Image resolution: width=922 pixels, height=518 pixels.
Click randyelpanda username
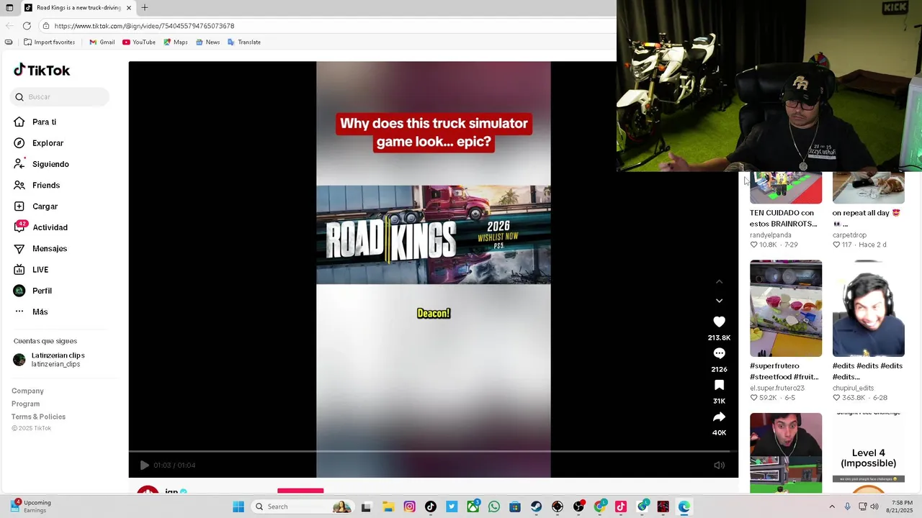771,235
